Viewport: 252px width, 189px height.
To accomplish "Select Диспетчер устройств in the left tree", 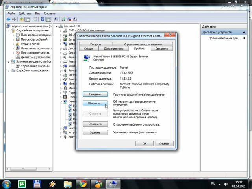I will tap(35, 57).
